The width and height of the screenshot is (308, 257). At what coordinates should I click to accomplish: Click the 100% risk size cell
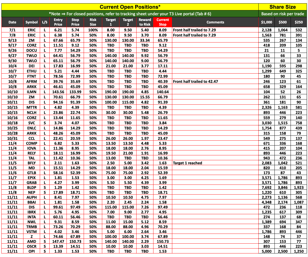[x=93, y=30]
